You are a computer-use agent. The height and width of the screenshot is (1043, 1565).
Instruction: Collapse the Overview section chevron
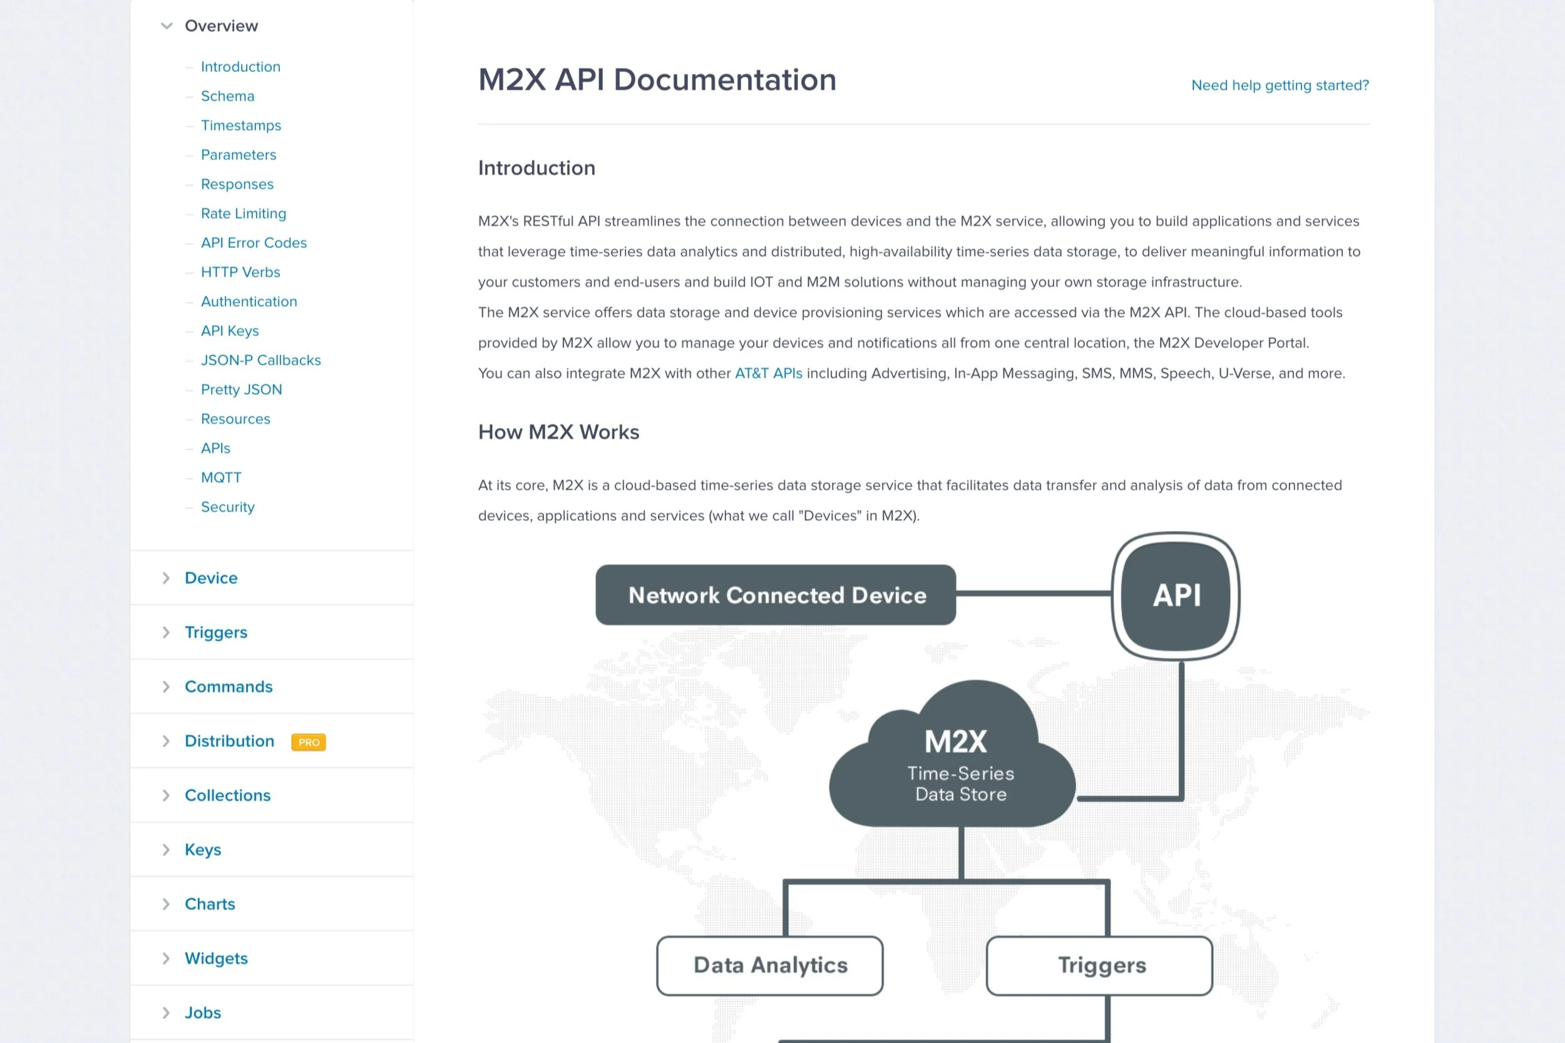(167, 26)
